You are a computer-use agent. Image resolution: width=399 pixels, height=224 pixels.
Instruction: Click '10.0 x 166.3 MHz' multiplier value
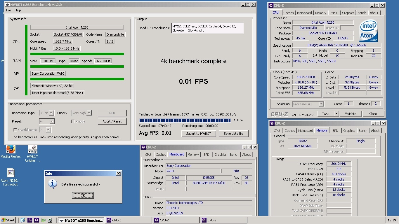[x=67, y=48]
